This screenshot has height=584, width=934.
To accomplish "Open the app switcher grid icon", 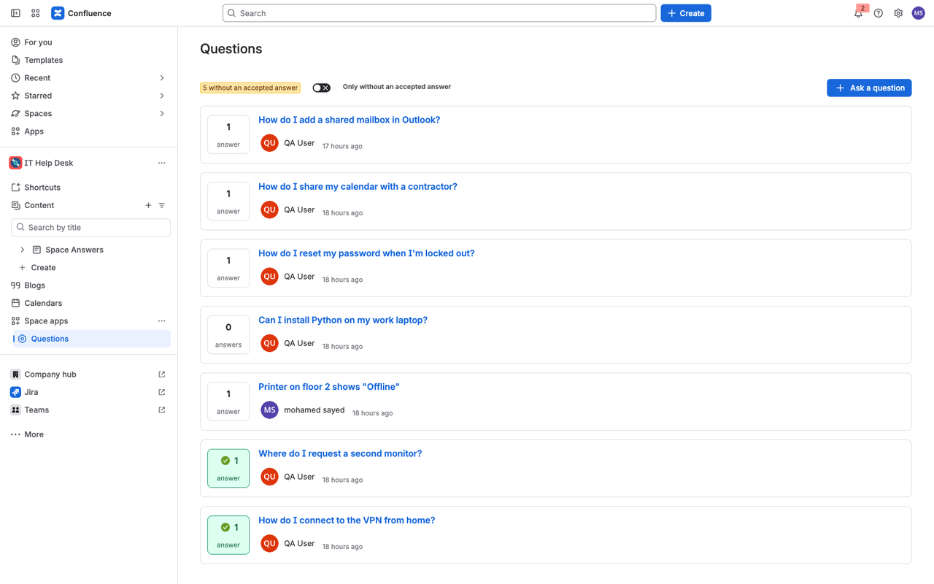I will point(36,13).
